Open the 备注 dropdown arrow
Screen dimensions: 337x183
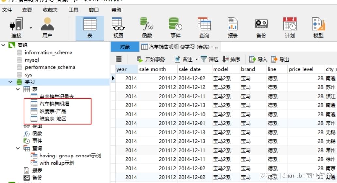[197, 59]
